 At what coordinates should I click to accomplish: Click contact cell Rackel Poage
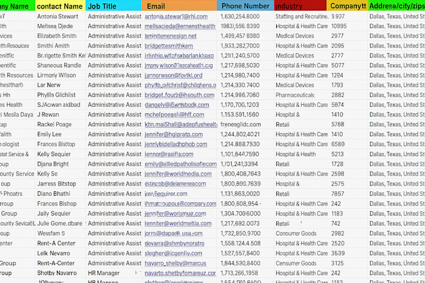pyautogui.click(x=54, y=124)
